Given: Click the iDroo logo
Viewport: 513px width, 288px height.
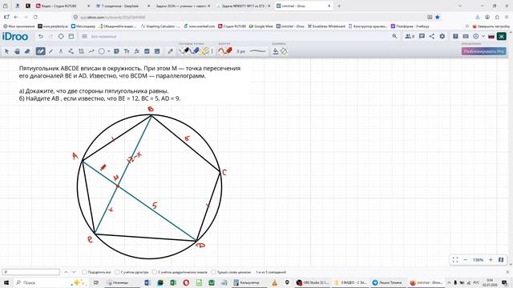Looking at the screenshot, I should pyautogui.click(x=15, y=37).
